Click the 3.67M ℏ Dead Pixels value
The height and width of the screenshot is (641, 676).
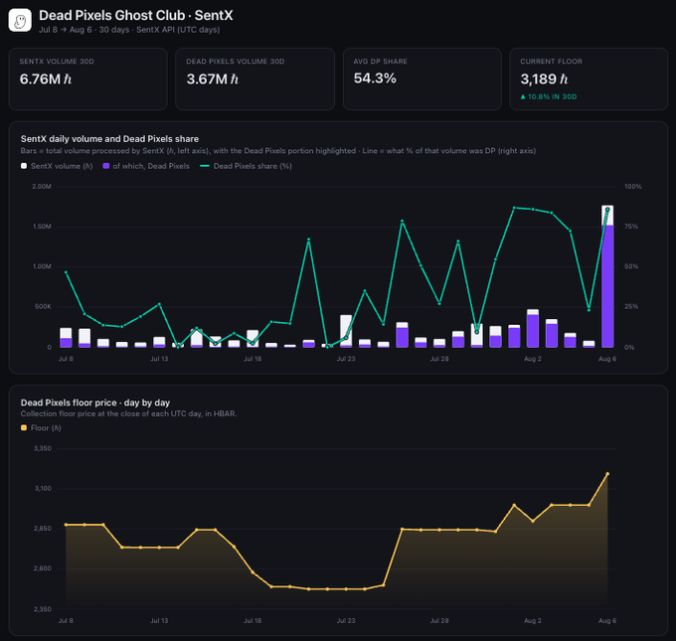212,79
